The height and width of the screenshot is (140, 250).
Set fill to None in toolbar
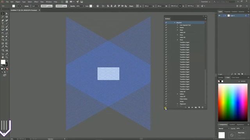pyautogui.click(x=7, y=69)
